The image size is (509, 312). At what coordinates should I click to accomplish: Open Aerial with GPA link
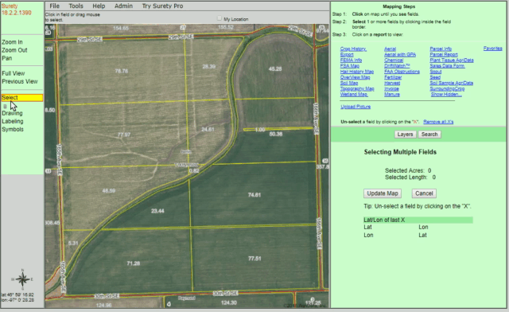(x=400, y=55)
